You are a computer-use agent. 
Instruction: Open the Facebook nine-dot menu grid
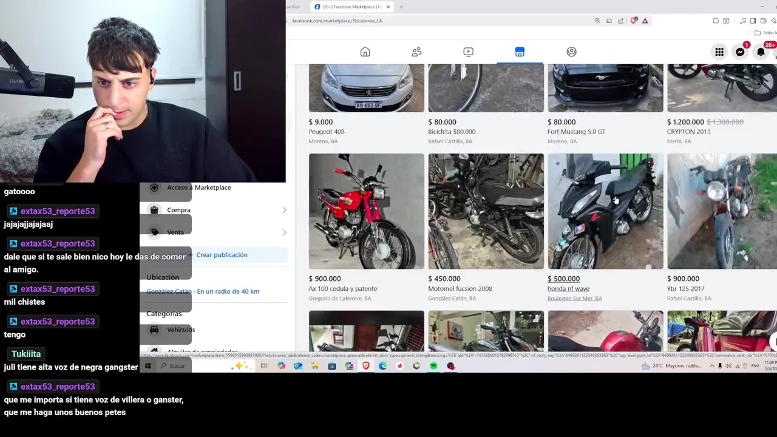coord(719,52)
